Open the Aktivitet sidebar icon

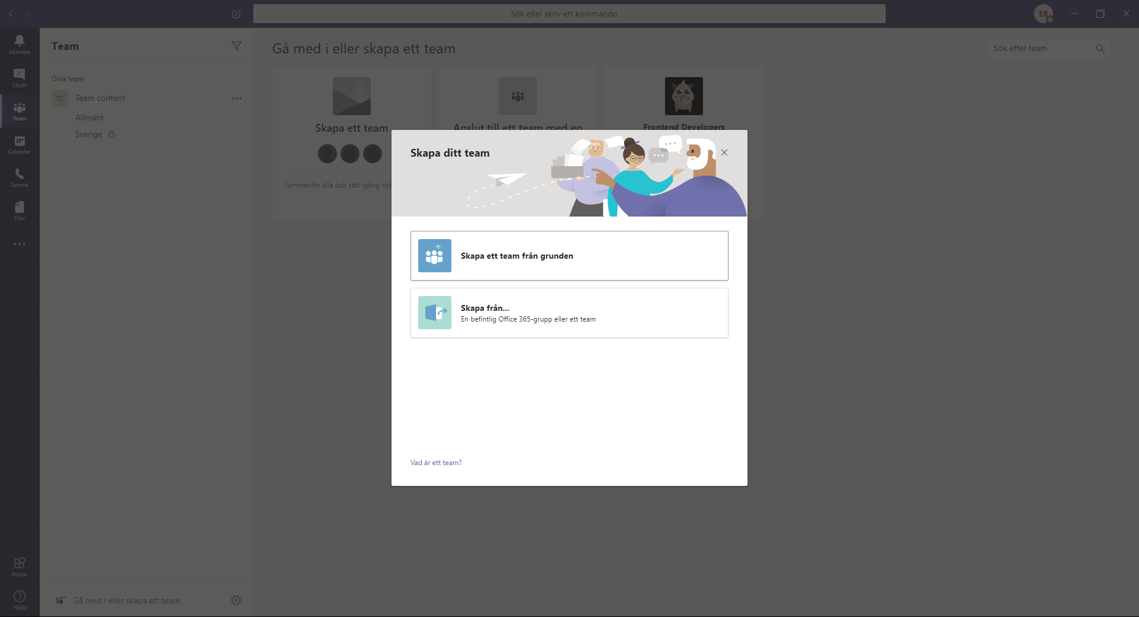[x=19, y=44]
